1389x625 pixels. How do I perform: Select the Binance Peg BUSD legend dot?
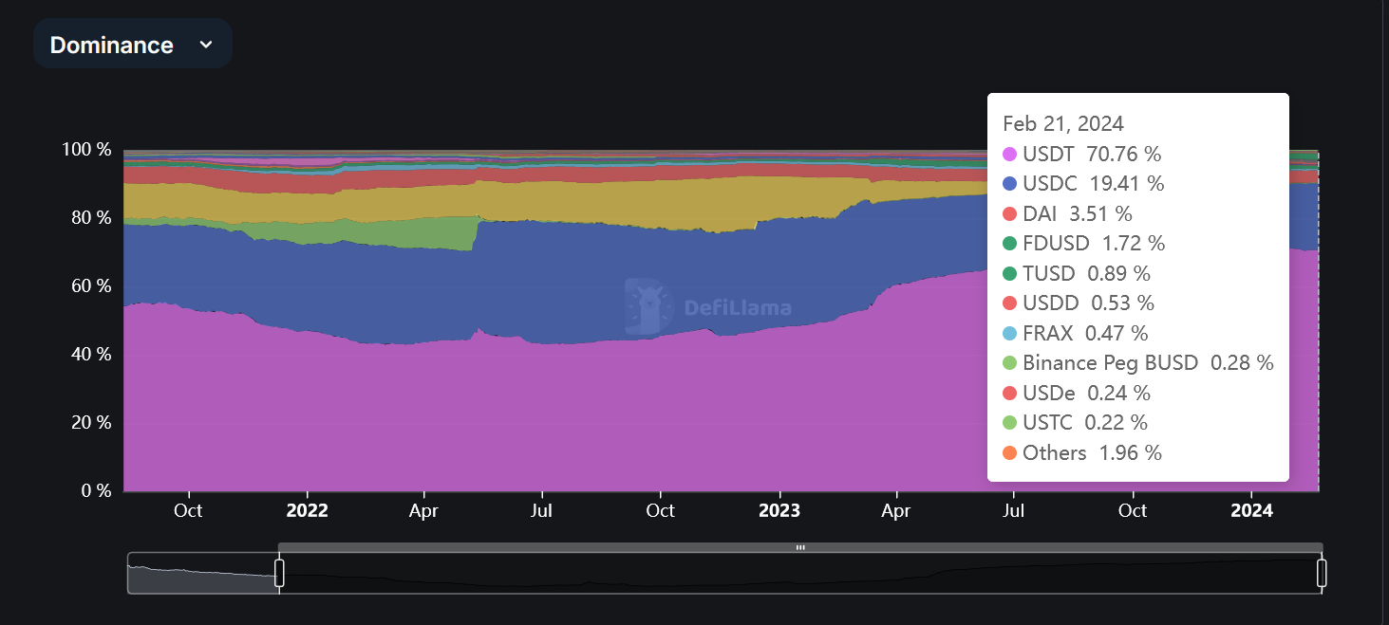(x=1010, y=362)
